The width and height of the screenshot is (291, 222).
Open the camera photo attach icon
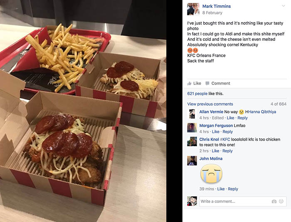coord(274,201)
